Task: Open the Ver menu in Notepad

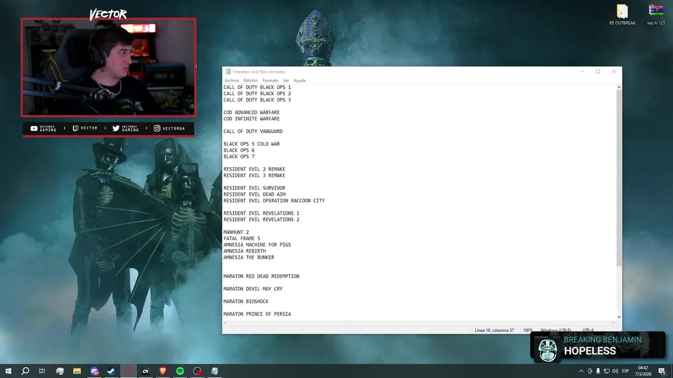Action: [x=286, y=80]
